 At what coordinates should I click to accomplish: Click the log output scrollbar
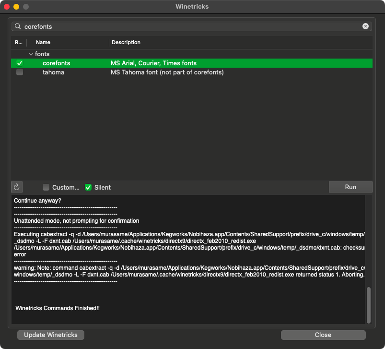click(369, 304)
